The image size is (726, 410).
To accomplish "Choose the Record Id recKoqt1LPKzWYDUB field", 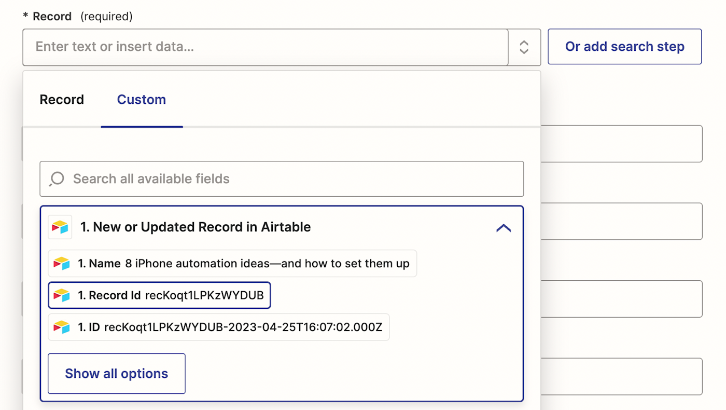I will (159, 295).
